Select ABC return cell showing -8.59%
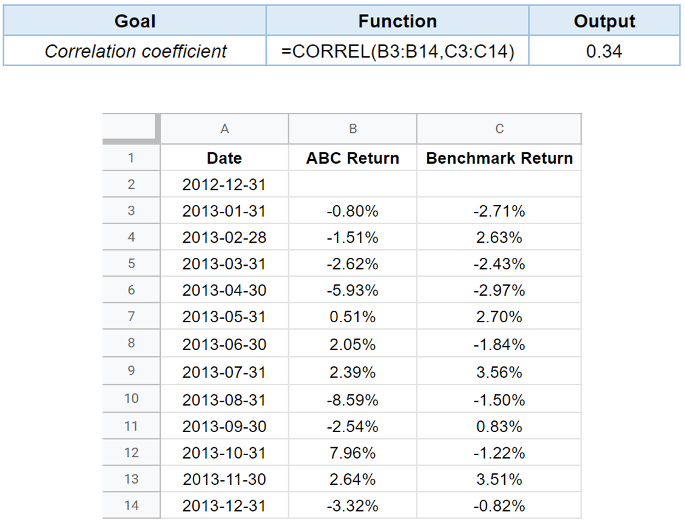The height and width of the screenshot is (520, 685). (353, 400)
